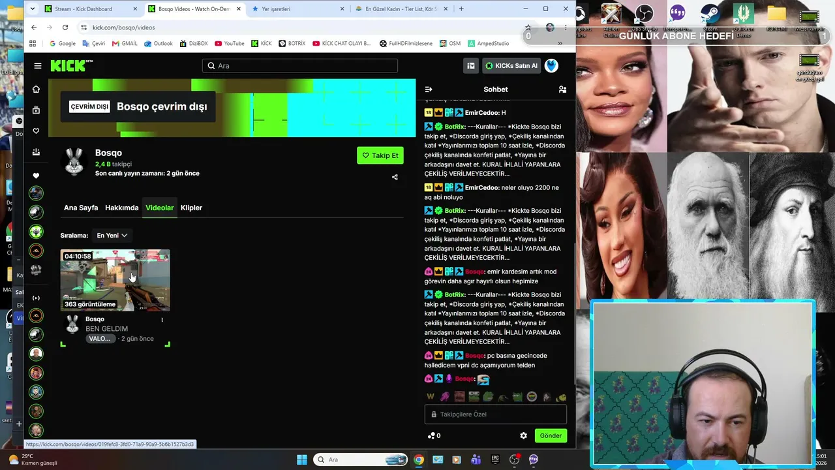Open OBS Studio from the Windows taskbar
This screenshot has width=835, height=470.
click(x=514, y=460)
